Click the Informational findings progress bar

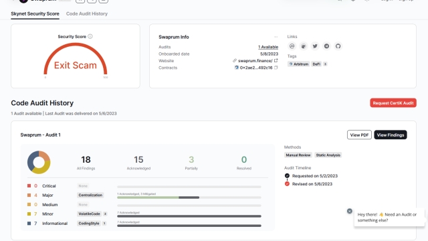click(189, 226)
